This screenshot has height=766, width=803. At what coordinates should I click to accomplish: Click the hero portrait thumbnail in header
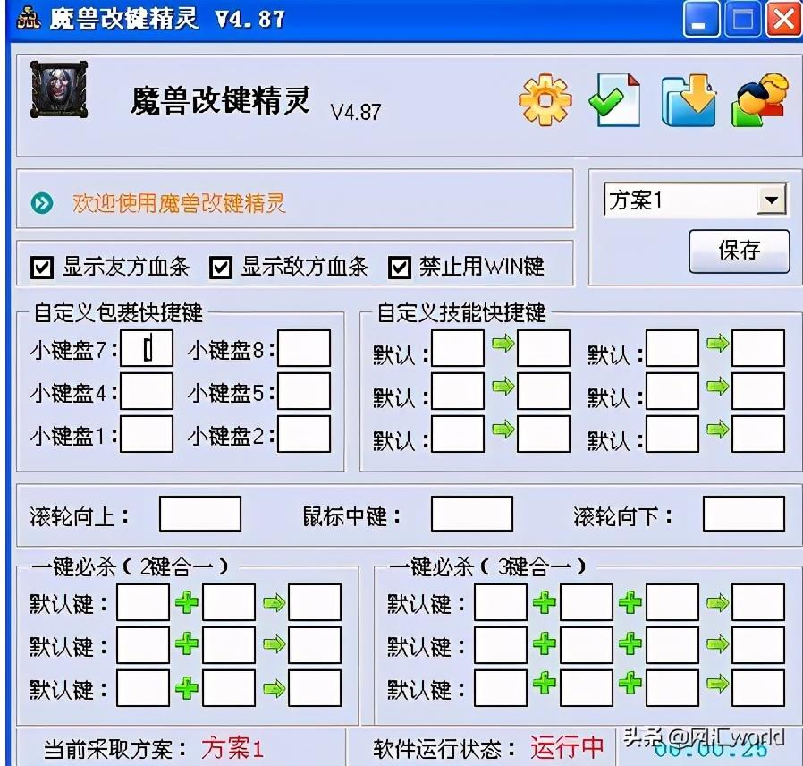click(x=59, y=89)
